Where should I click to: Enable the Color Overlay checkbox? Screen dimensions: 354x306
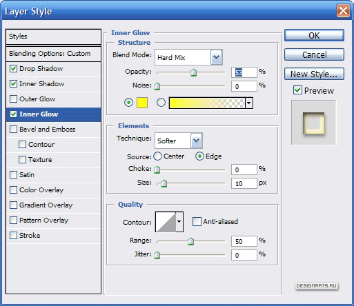pos(13,190)
